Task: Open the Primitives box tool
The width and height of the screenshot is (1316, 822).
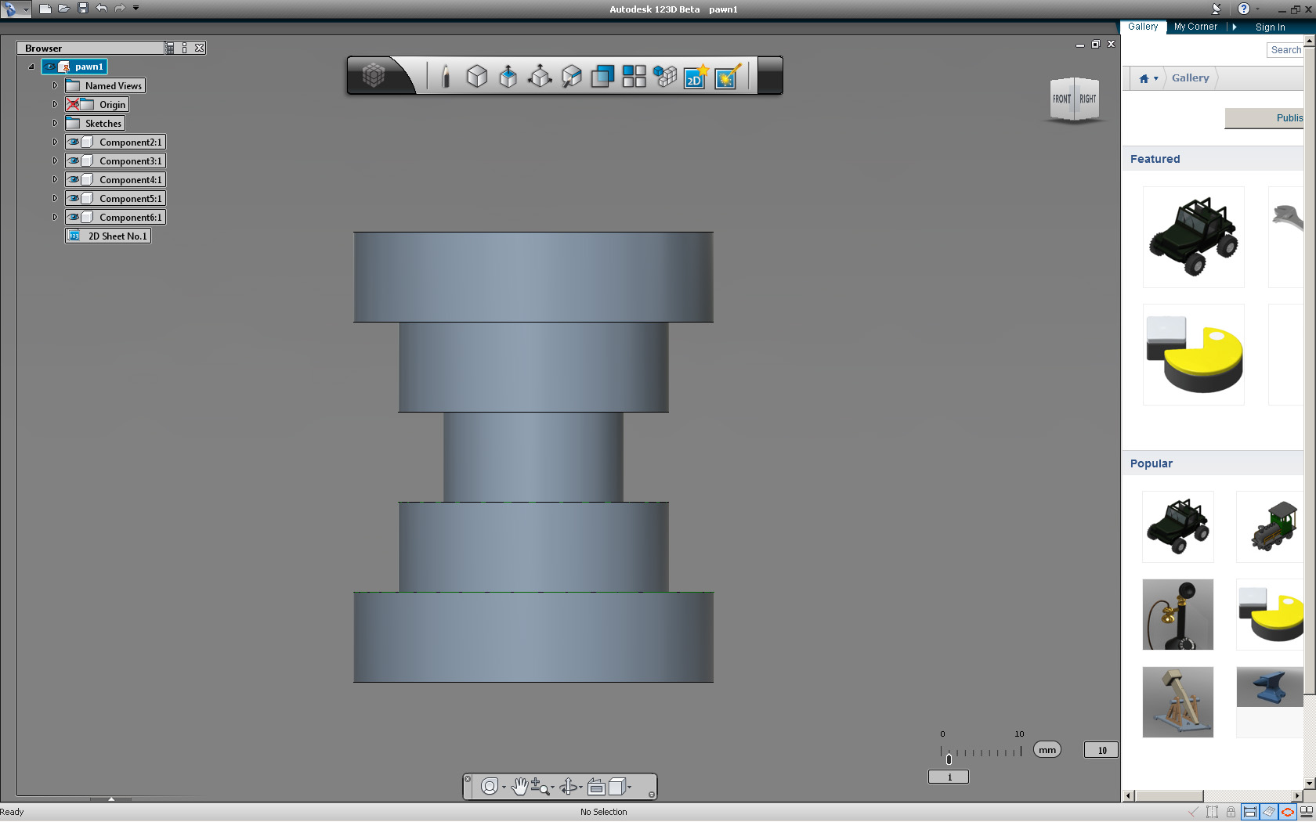Action: (476, 76)
